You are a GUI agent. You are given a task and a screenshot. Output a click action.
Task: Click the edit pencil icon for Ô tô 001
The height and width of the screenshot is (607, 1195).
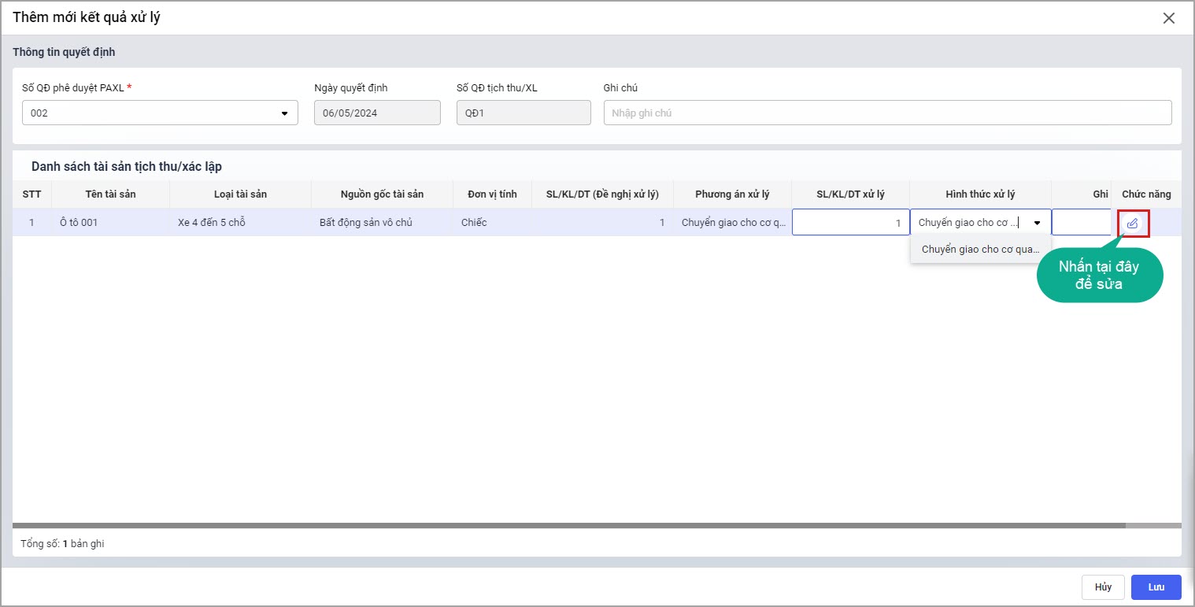[x=1133, y=223]
